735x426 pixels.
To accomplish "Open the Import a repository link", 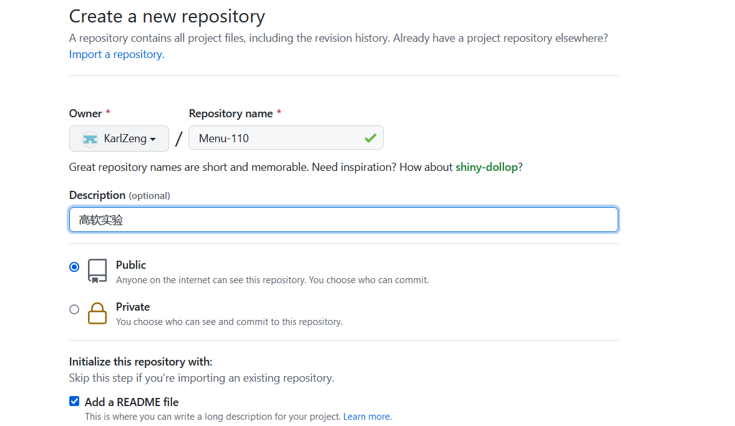I will (117, 54).
